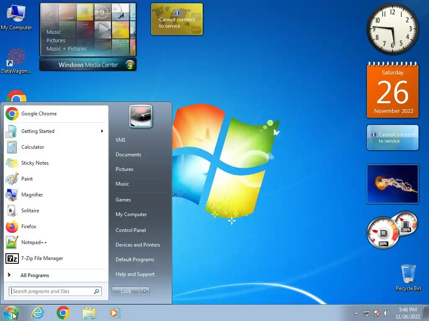Click the jellyfish slideshow gadget

pos(392,184)
